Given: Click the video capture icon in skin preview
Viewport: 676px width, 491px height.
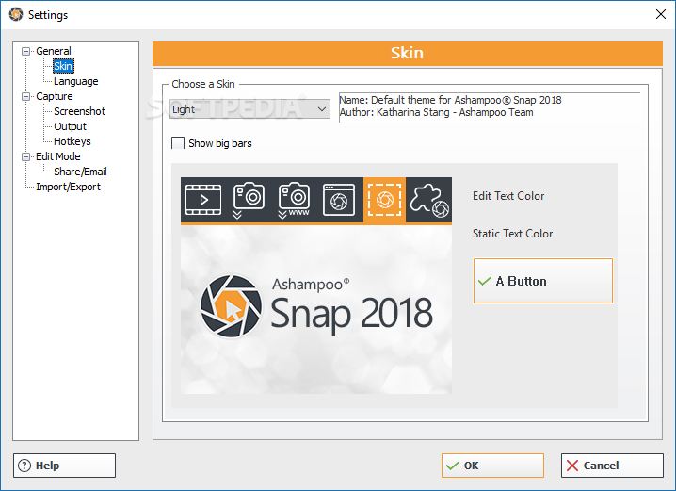Looking at the screenshot, I should point(203,200).
